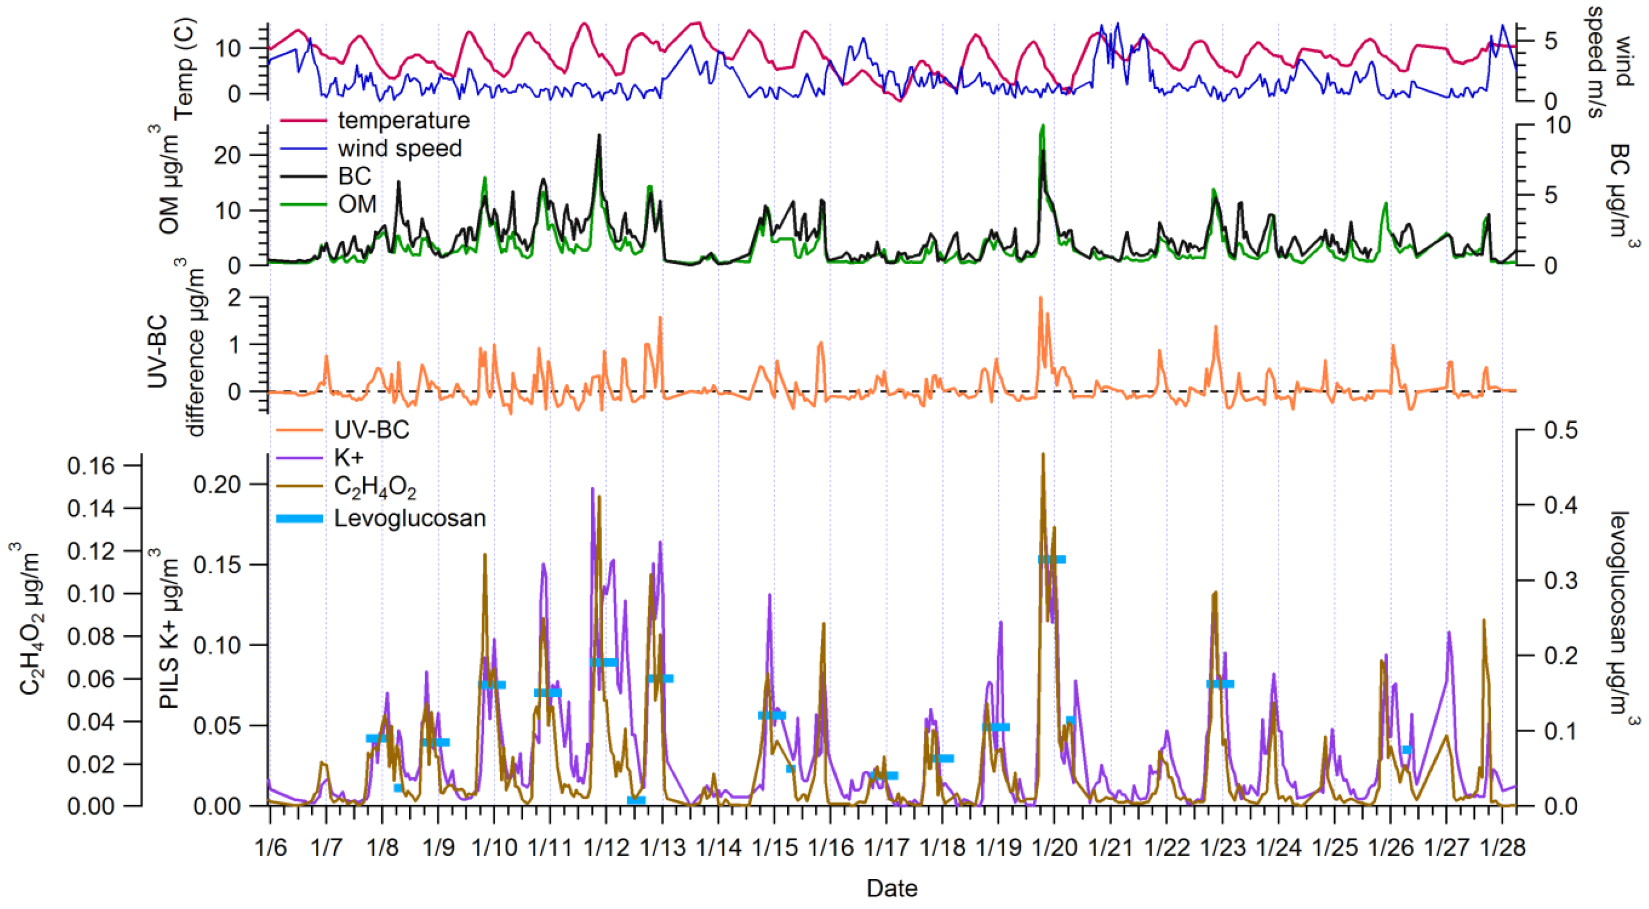
Task: Select the green OM legend swatch
Action: pos(304,204)
